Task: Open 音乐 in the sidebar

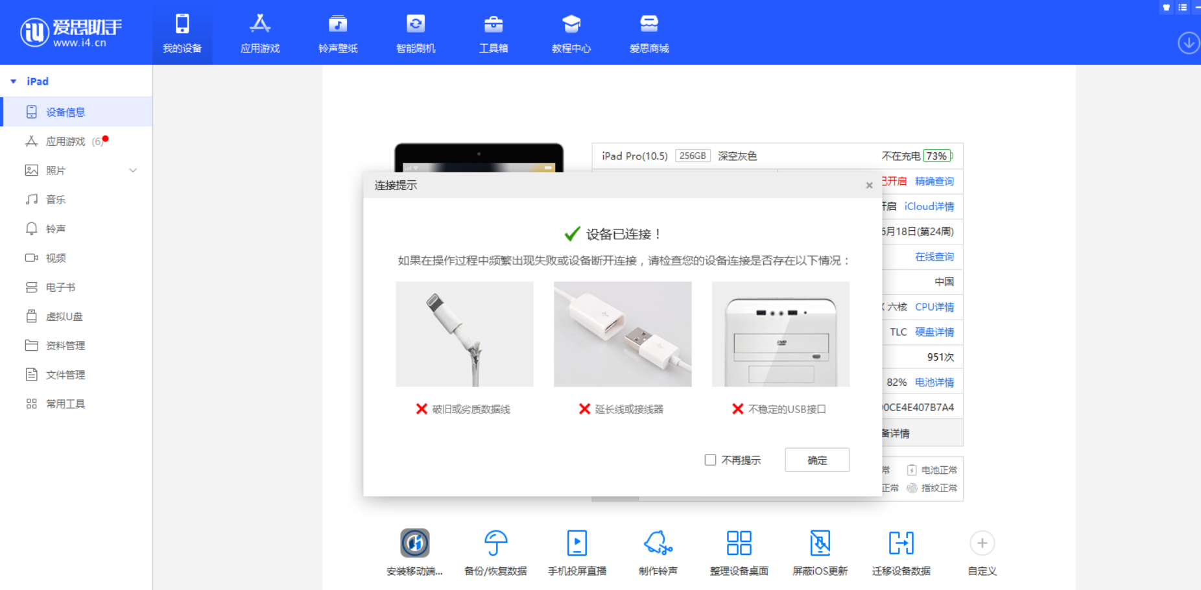Action: pyautogui.click(x=77, y=200)
